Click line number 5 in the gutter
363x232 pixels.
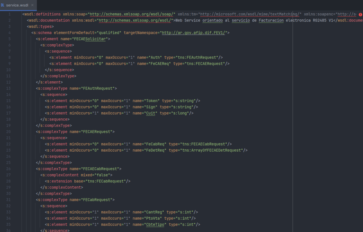click(x=9, y=39)
